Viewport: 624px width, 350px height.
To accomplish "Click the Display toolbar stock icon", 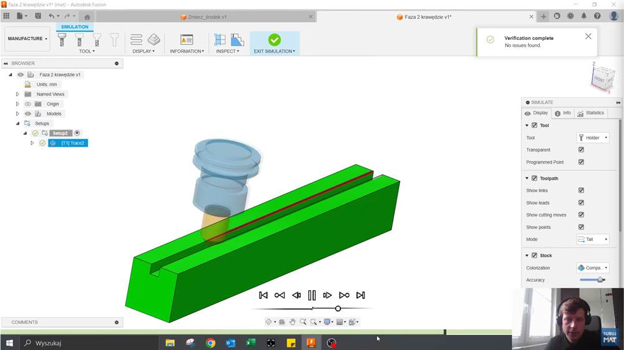I will click(x=154, y=40).
